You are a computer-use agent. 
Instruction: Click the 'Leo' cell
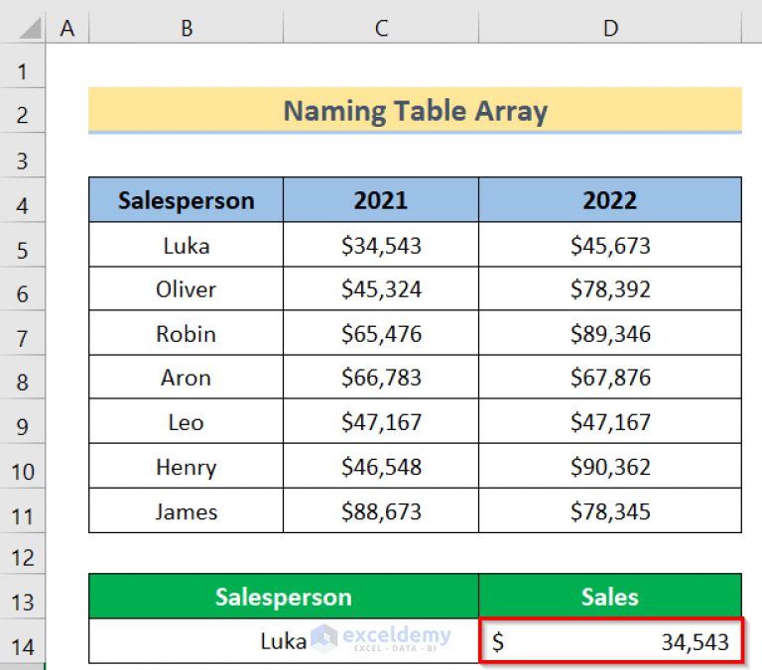(x=187, y=421)
